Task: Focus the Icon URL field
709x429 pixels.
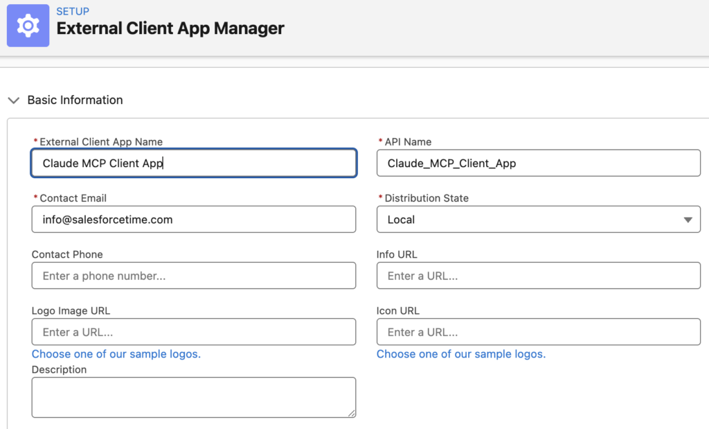Action: pos(538,332)
